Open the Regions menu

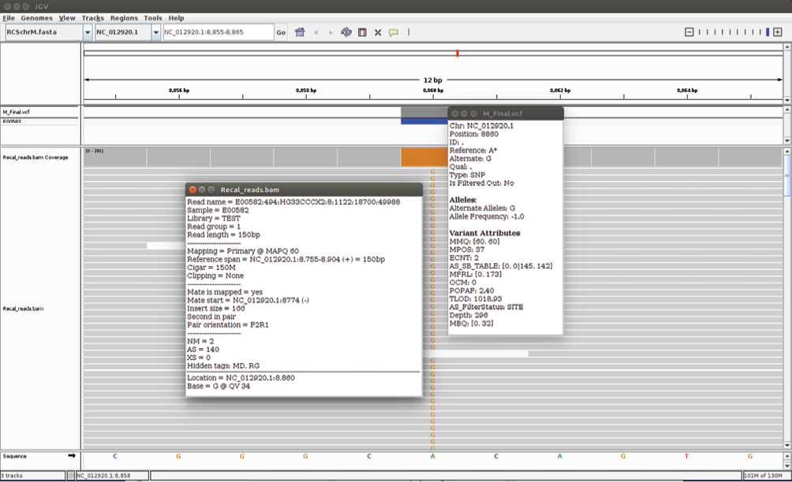pyautogui.click(x=124, y=18)
